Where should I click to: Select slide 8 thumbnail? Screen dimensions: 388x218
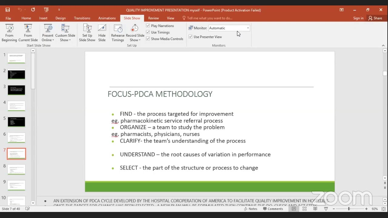[16, 170]
